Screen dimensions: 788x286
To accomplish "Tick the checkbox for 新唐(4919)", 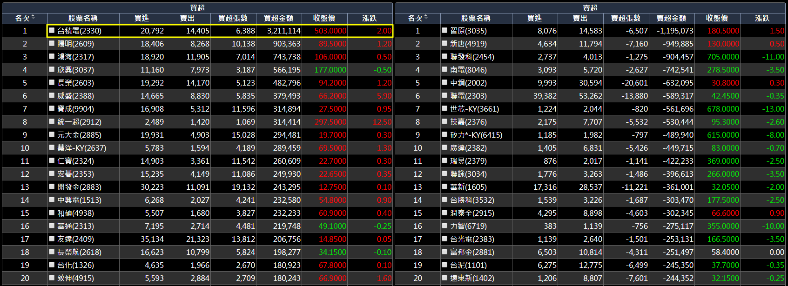I will pyautogui.click(x=445, y=43).
